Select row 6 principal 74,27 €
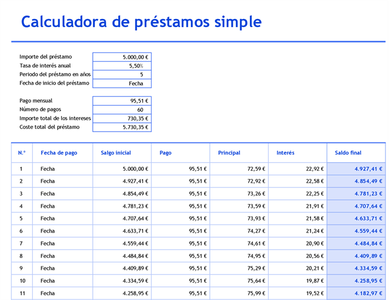Viewport: 389px width, 300px height. click(x=239, y=231)
